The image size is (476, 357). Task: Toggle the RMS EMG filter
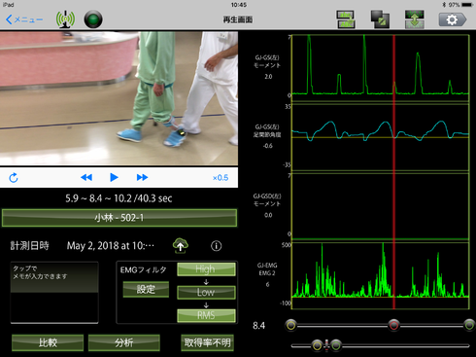point(206,315)
